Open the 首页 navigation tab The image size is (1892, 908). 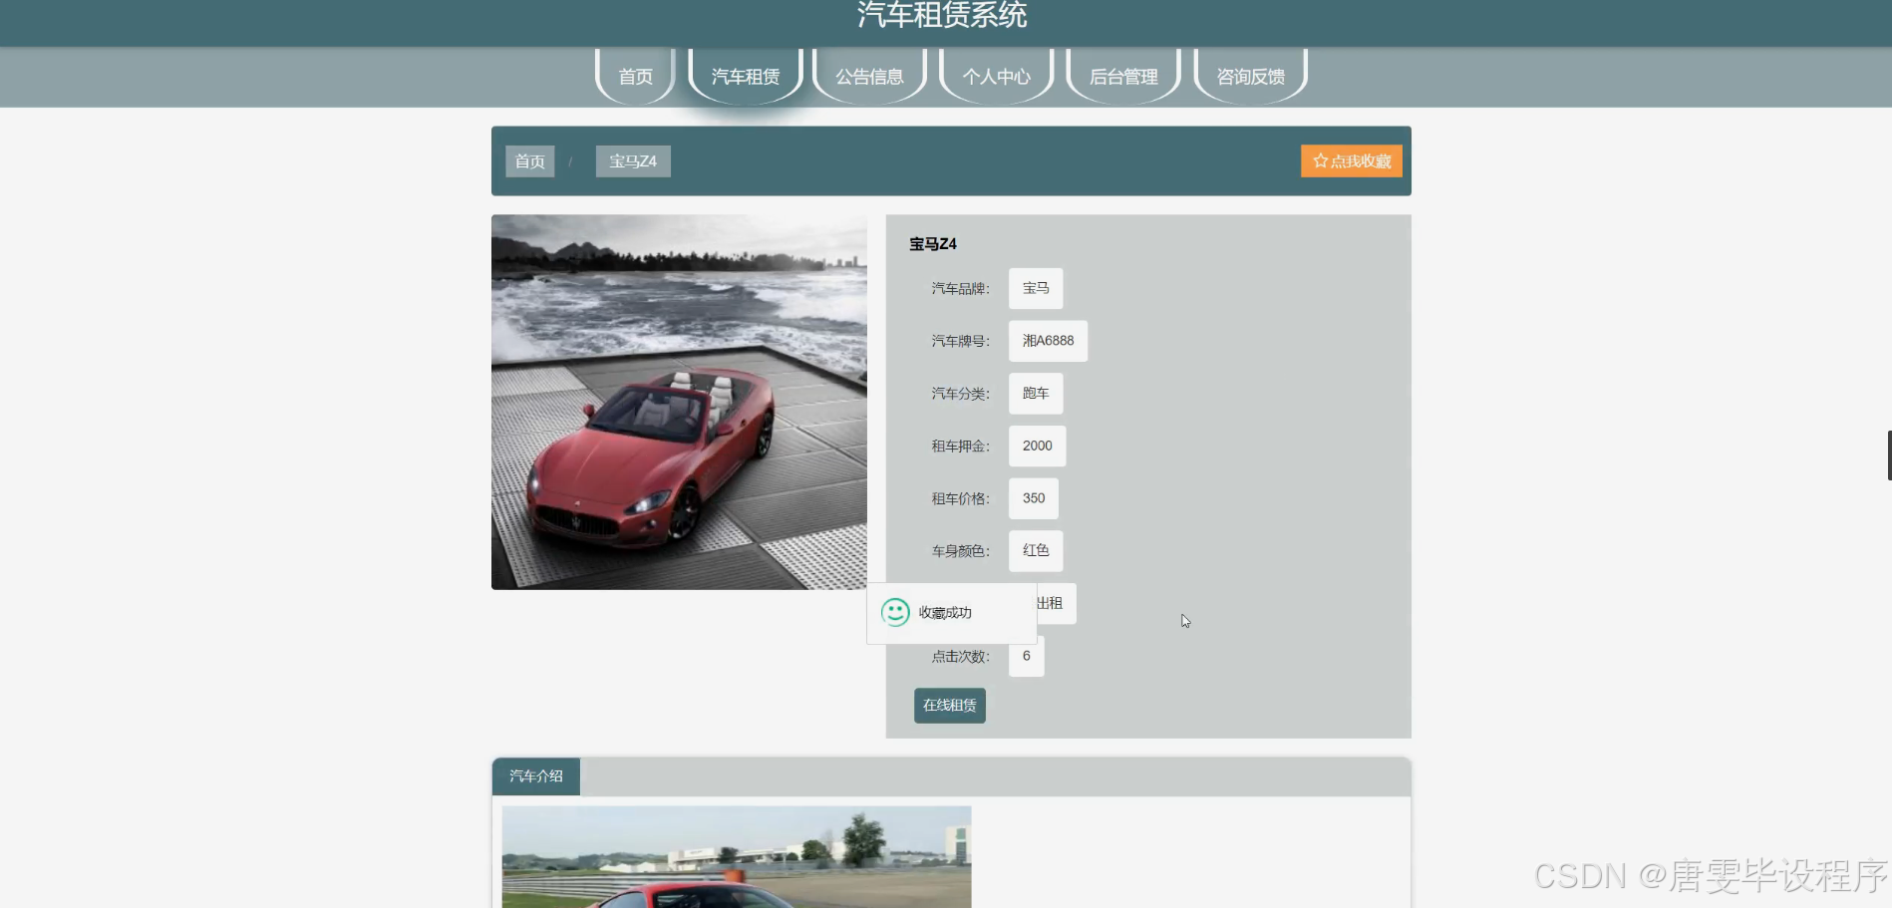636,76
